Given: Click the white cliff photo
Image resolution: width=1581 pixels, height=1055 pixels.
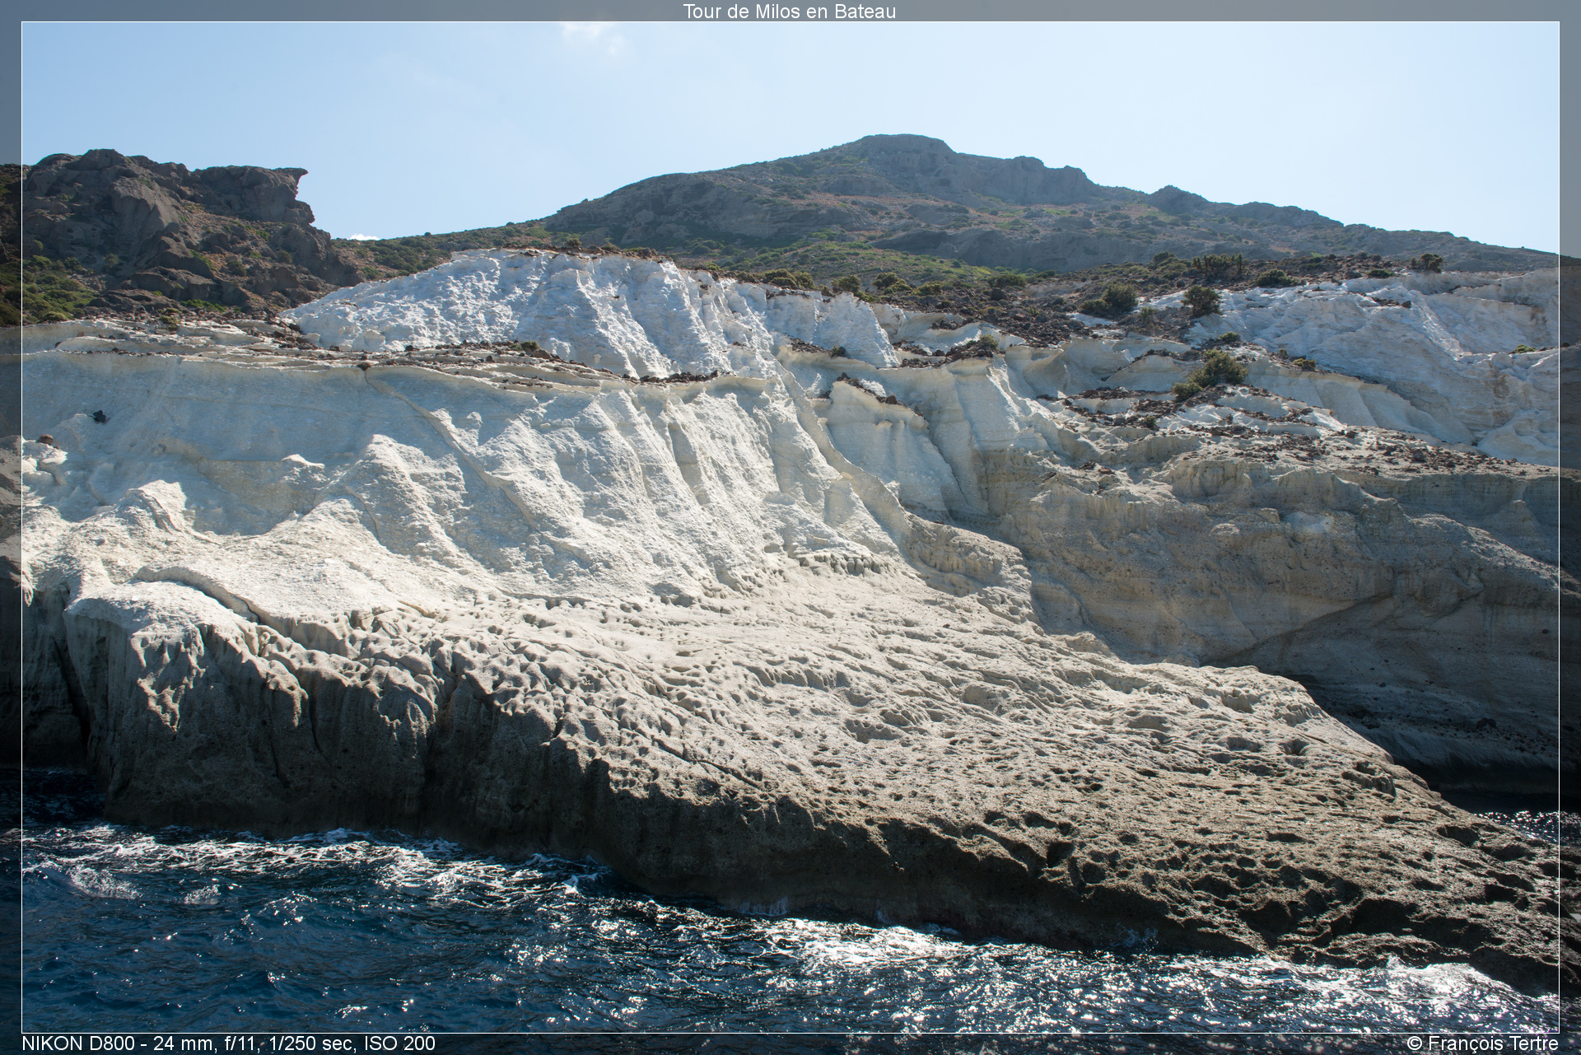Looking at the screenshot, I should tap(790, 527).
